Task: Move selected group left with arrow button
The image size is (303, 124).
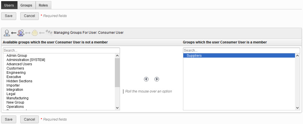Action: pyautogui.click(x=146, y=79)
